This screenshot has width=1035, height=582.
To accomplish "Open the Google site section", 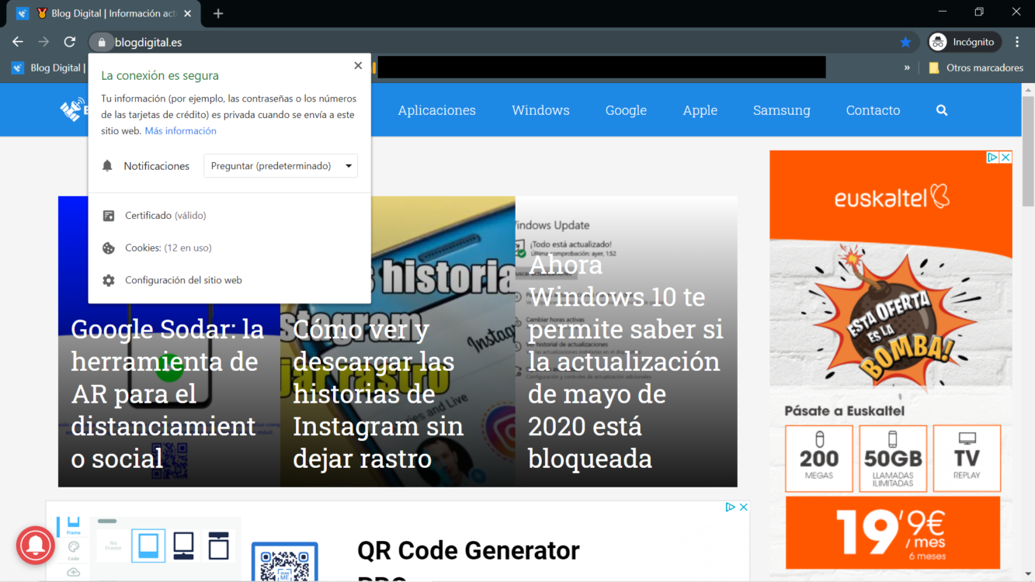I will [626, 110].
